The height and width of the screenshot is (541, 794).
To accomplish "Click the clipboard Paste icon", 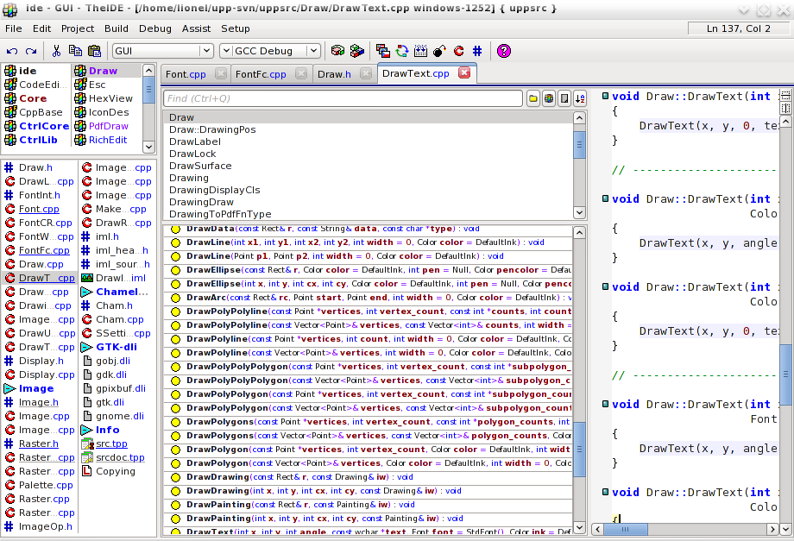I will tap(94, 51).
